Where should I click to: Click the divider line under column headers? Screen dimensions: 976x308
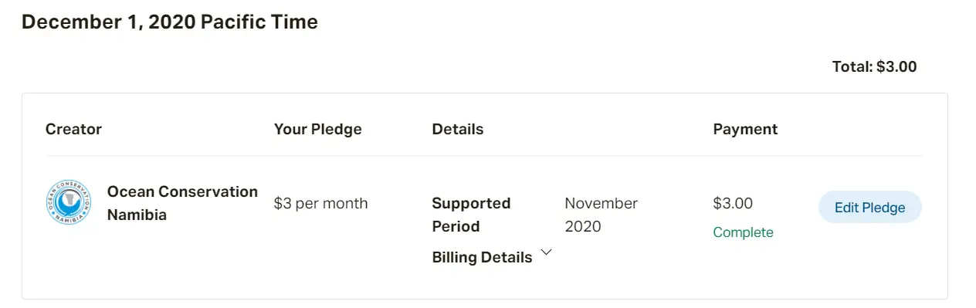coord(484,156)
